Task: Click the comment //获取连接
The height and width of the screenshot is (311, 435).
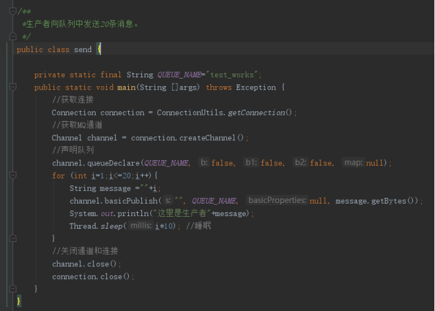Action: [x=73, y=100]
